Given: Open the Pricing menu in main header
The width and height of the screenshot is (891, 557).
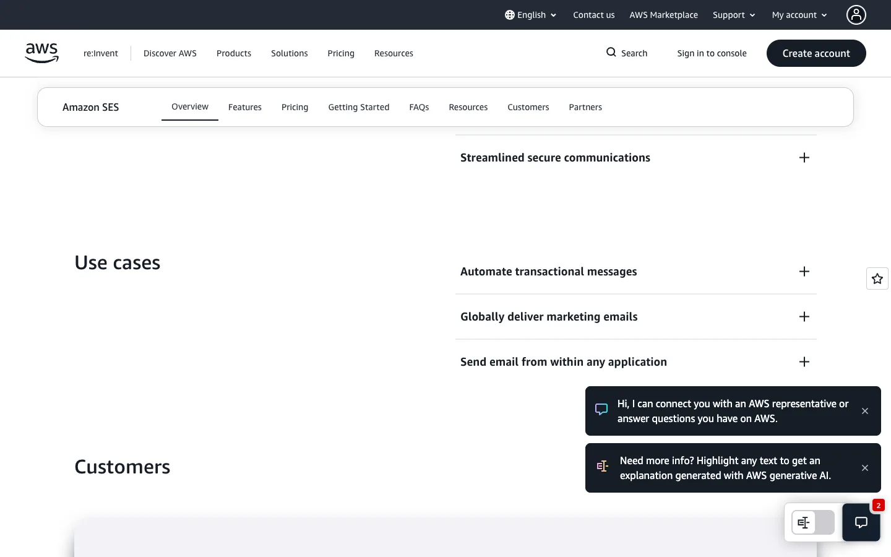Looking at the screenshot, I should tap(341, 53).
